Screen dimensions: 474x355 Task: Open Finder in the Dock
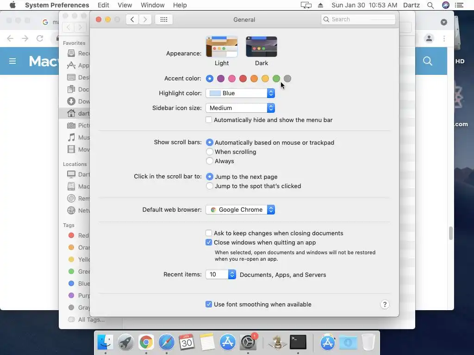click(x=105, y=342)
